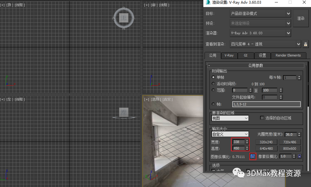The height and width of the screenshot is (187, 311).
Task: Toggle the image aspect ratio lock icon
Action: point(253,156)
